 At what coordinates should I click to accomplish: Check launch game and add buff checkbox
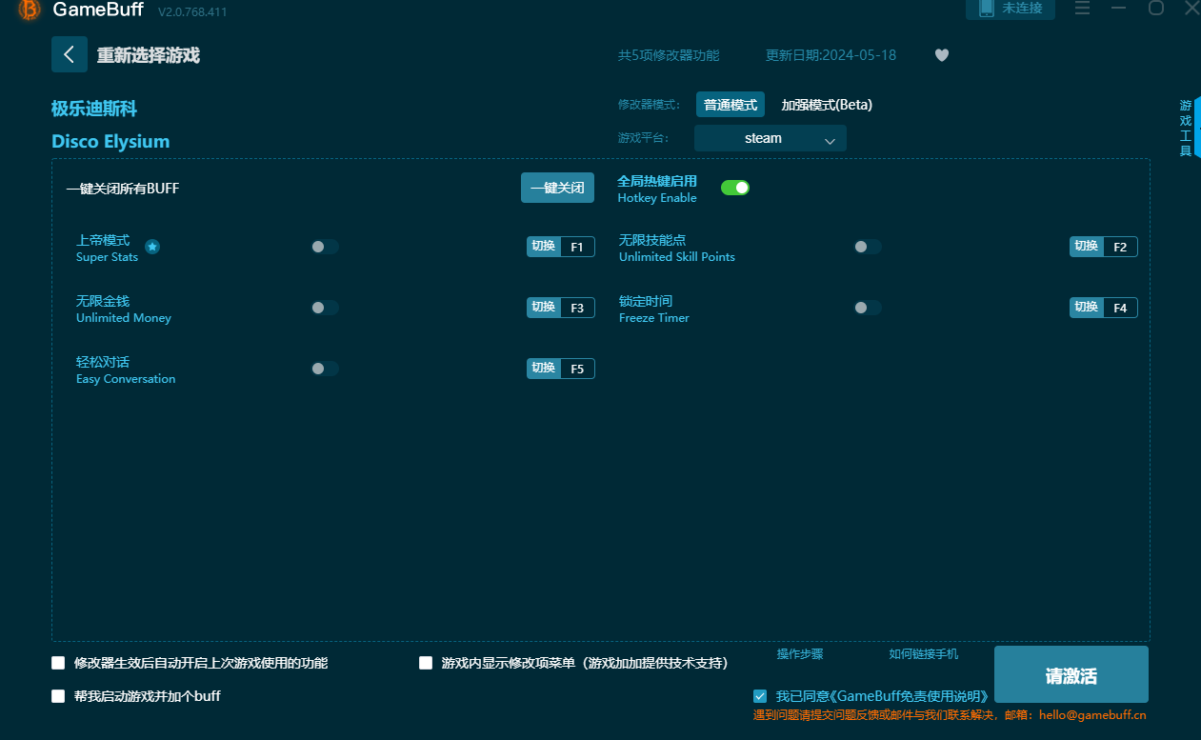pyautogui.click(x=58, y=696)
